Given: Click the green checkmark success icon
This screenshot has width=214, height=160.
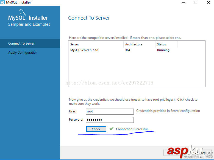Looking at the screenshot, I should [x=111, y=129].
